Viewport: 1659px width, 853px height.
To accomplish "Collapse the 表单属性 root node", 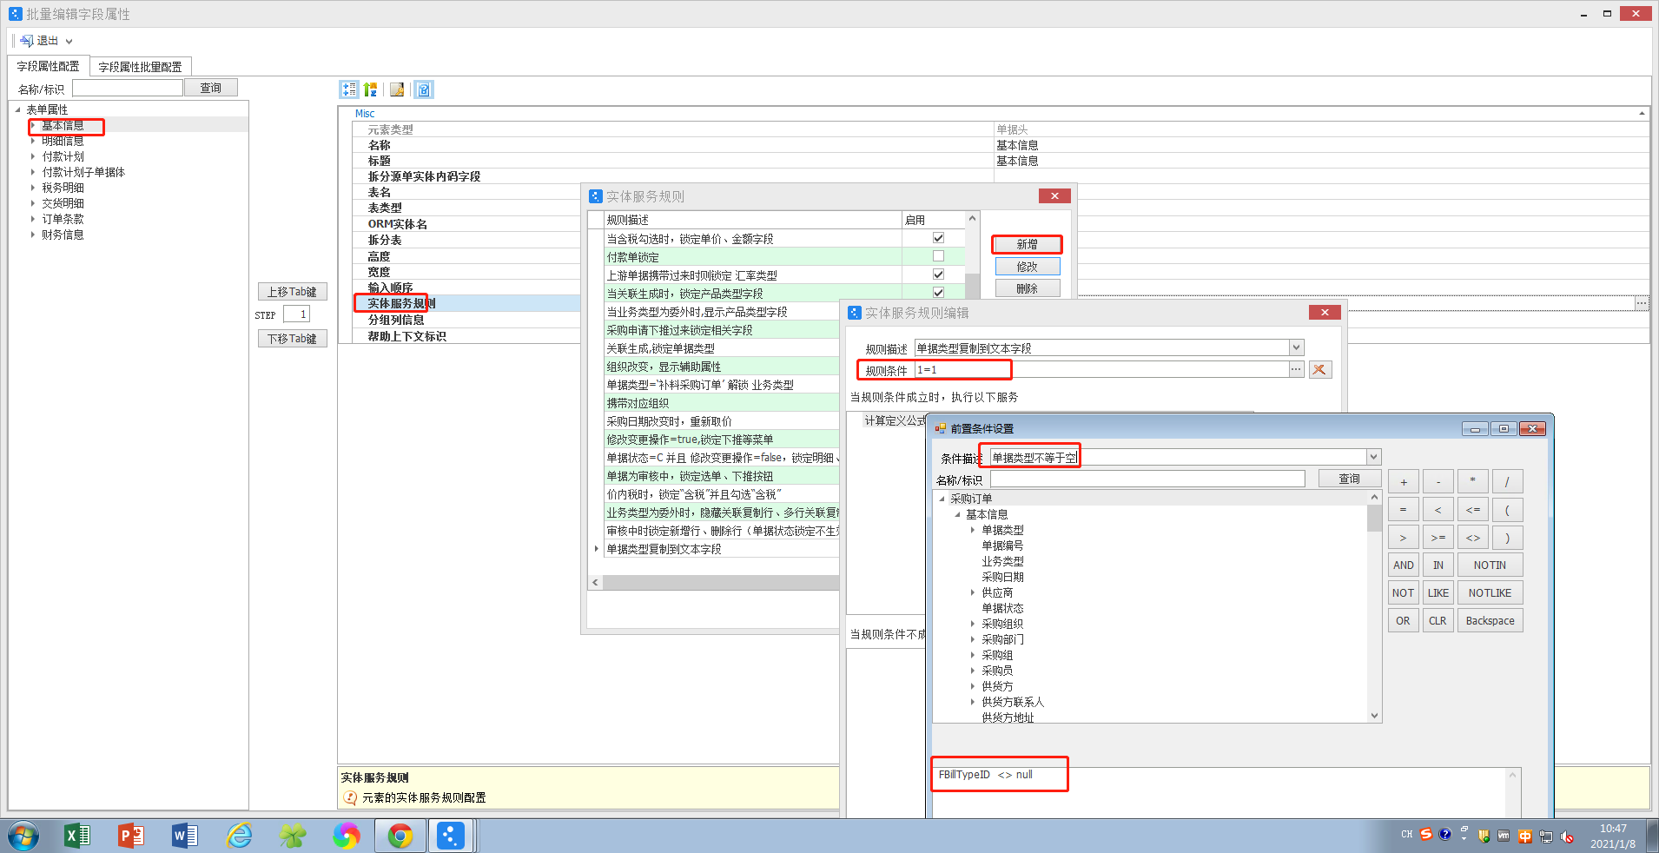I will tap(17, 109).
